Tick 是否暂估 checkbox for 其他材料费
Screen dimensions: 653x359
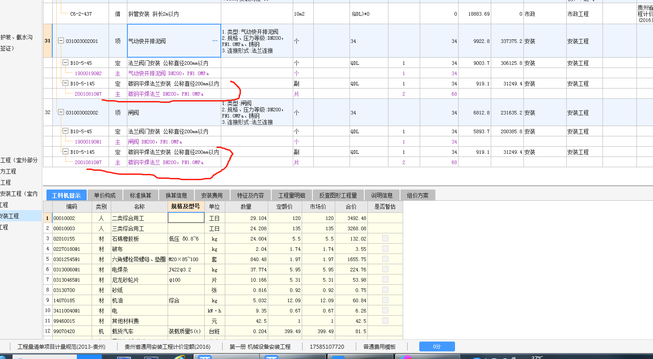pos(385,321)
